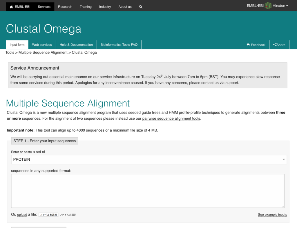Click the Multiple Sequence Alignment heading
The height and width of the screenshot is (228, 297).
(68, 103)
